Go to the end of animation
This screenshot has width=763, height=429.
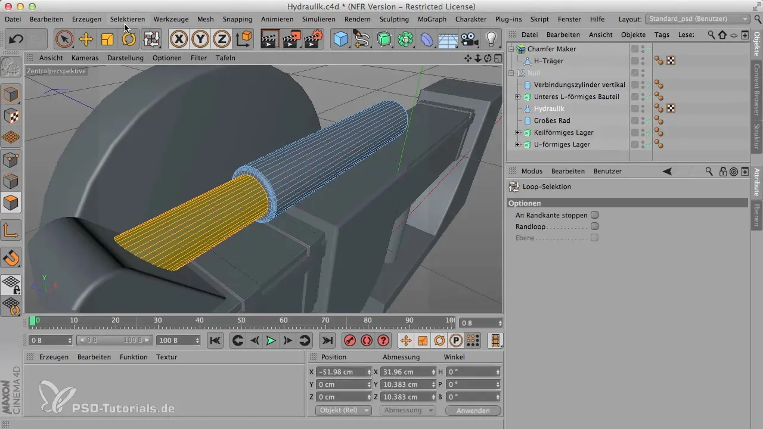point(327,340)
